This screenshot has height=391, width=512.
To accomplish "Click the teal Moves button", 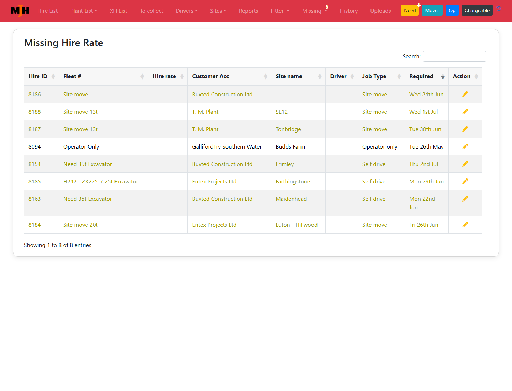I will coord(432,10).
